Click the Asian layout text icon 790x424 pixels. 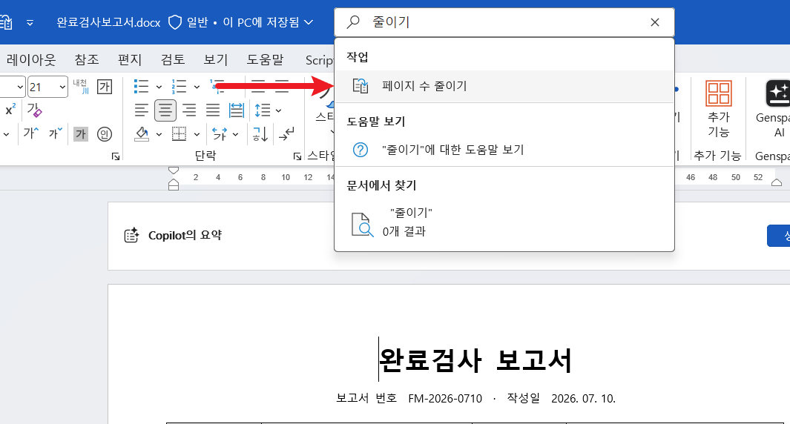point(219,134)
